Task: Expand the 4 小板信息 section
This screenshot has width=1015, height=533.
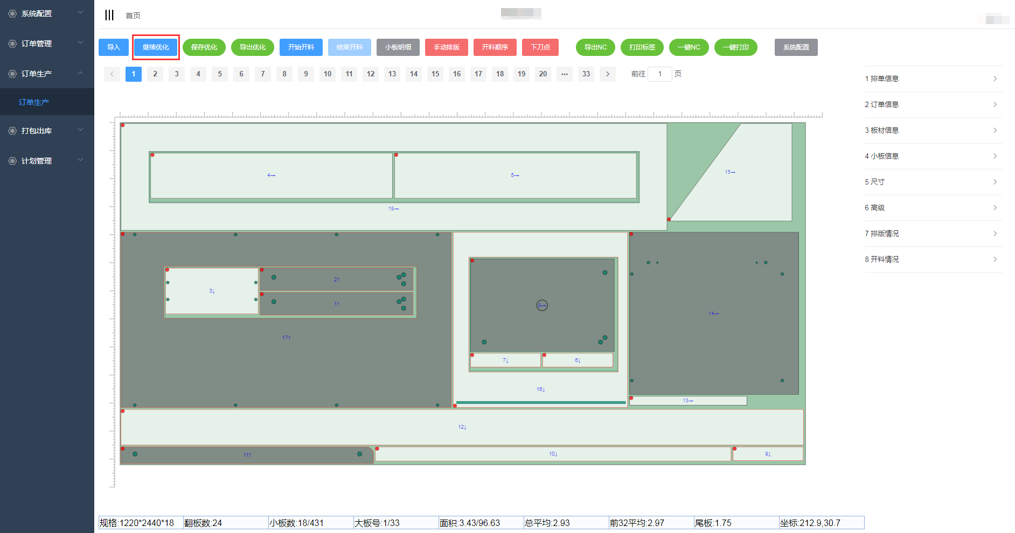Action: (933, 157)
